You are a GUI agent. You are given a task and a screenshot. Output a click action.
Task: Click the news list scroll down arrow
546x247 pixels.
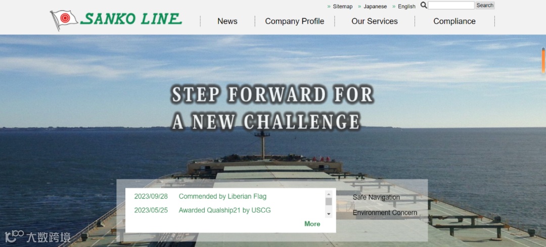click(x=329, y=214)
